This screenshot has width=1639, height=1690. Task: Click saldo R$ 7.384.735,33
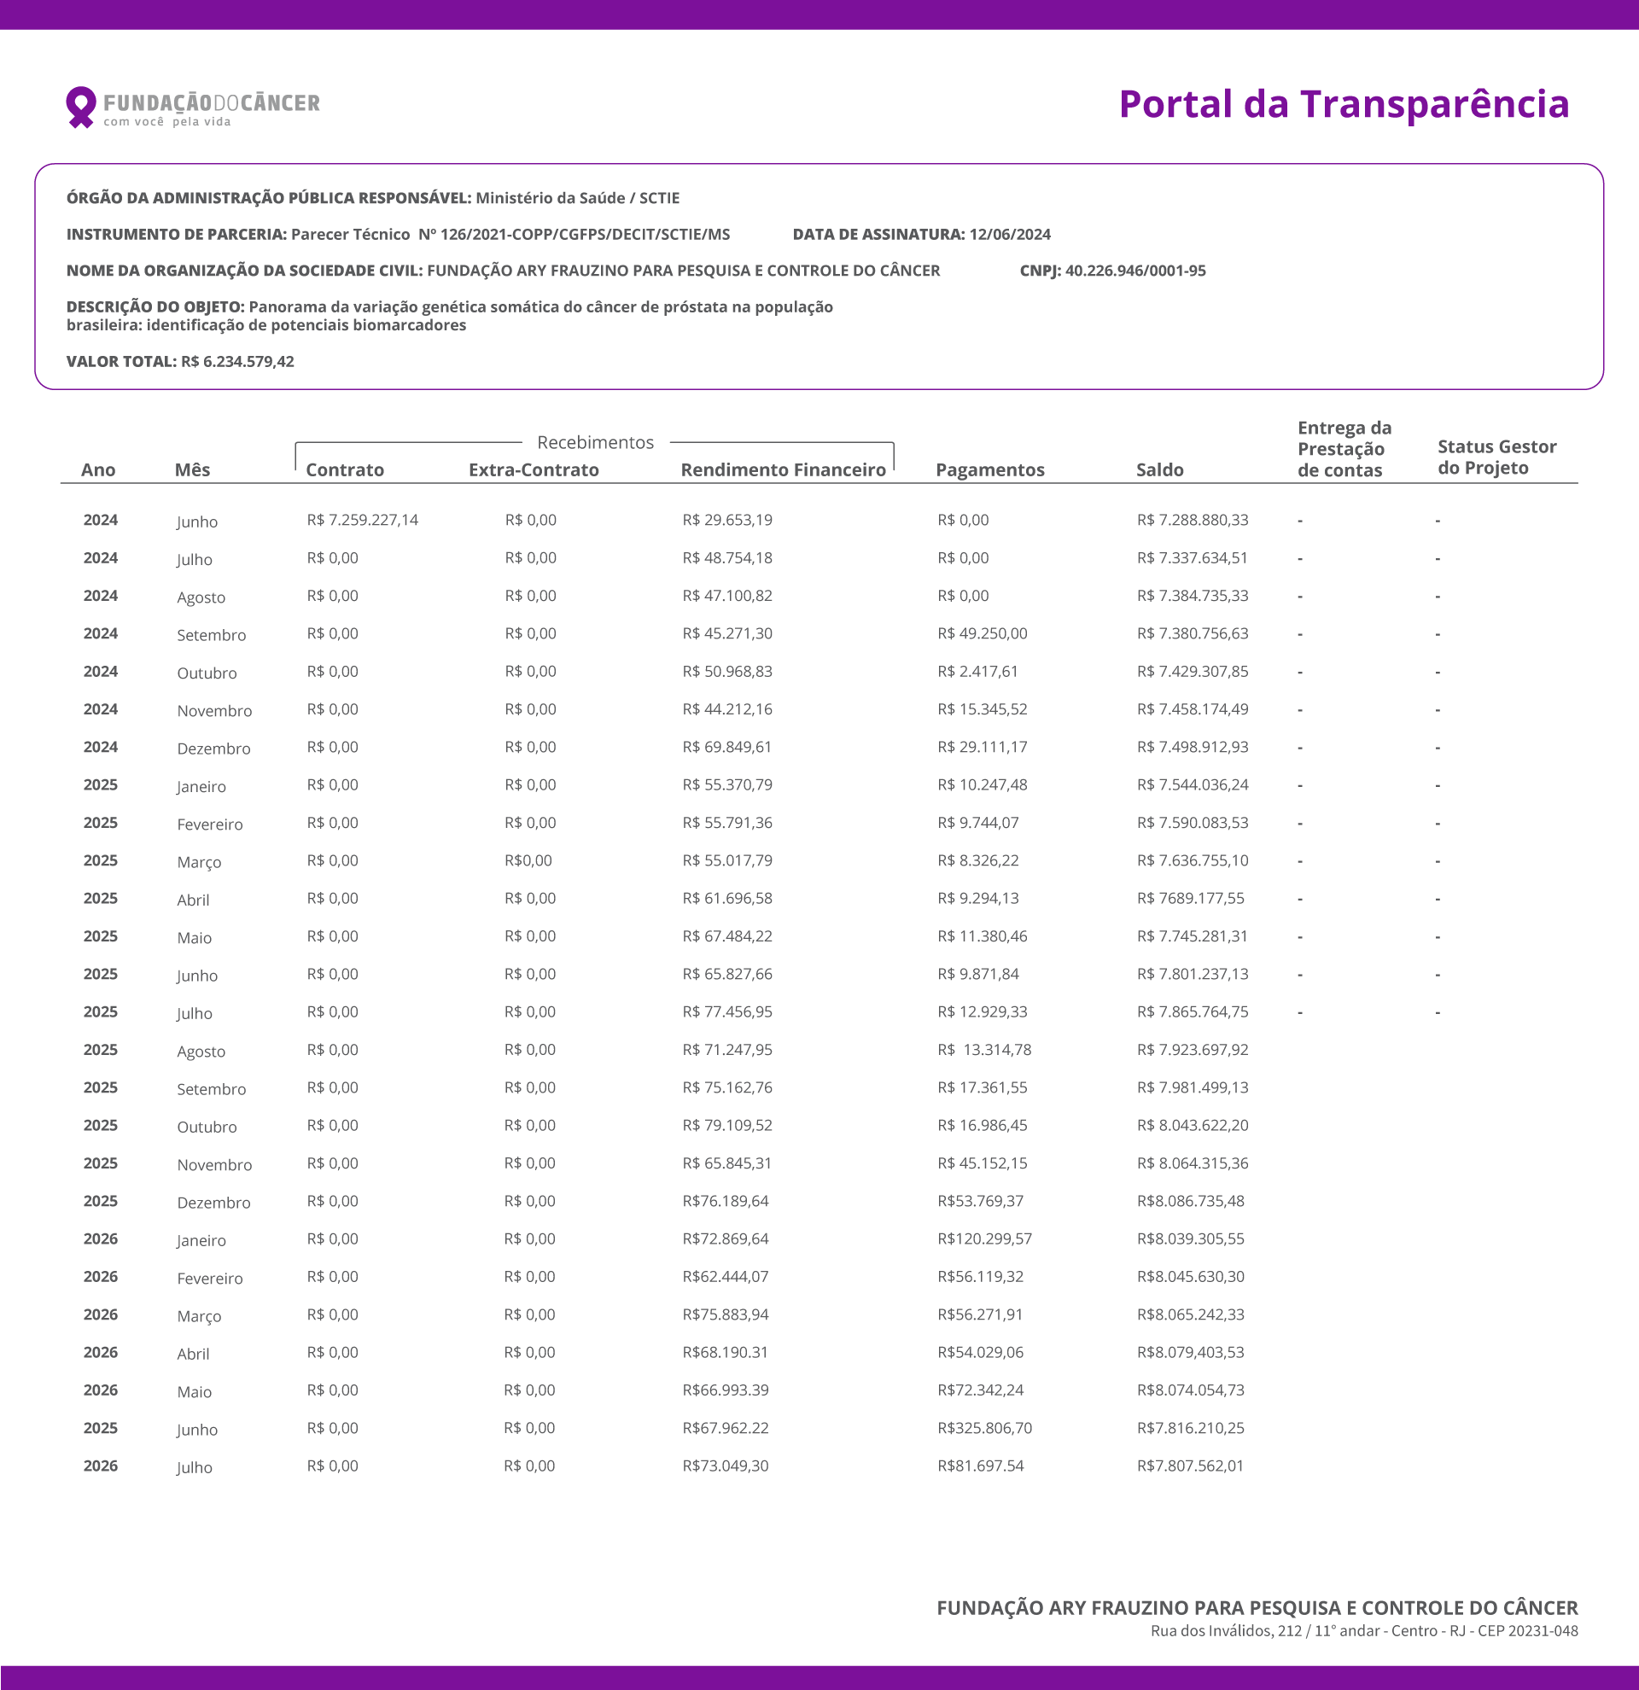point(1193,596)
